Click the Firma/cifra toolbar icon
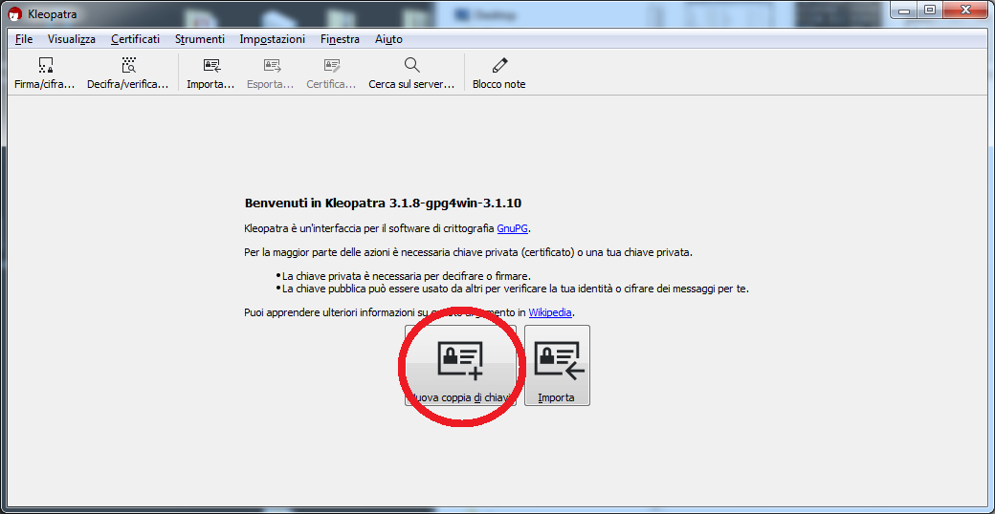The height and width of the screenshot is (514, 995). click(x=45, y=73)
